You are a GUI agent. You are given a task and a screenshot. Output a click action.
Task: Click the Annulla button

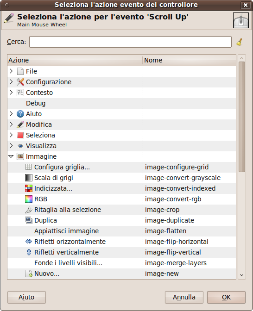[x=184, y=297]
